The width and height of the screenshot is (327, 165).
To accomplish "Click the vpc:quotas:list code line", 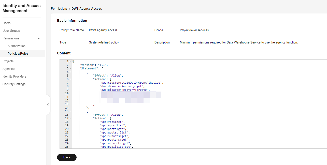I will point(115,133).
